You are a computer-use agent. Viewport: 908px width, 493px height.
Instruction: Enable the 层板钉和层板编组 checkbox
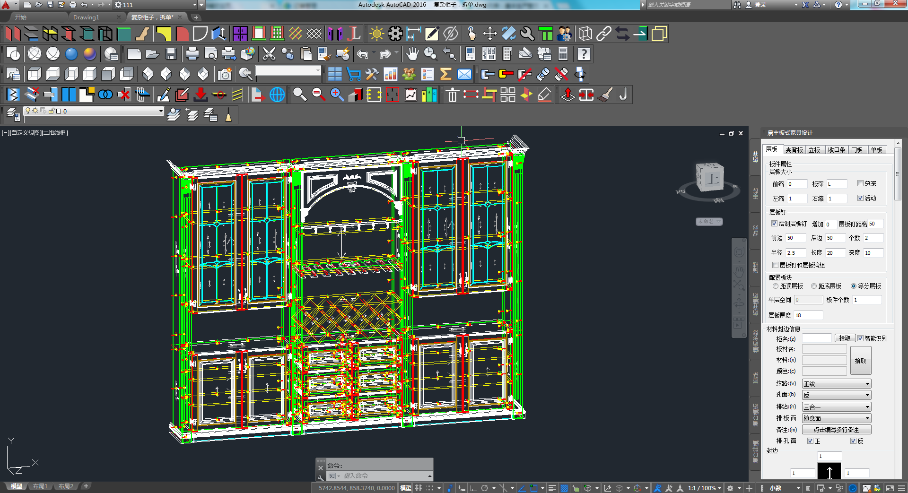tap(775, 265)
